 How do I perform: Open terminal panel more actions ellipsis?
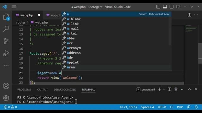tap(183, 89)
